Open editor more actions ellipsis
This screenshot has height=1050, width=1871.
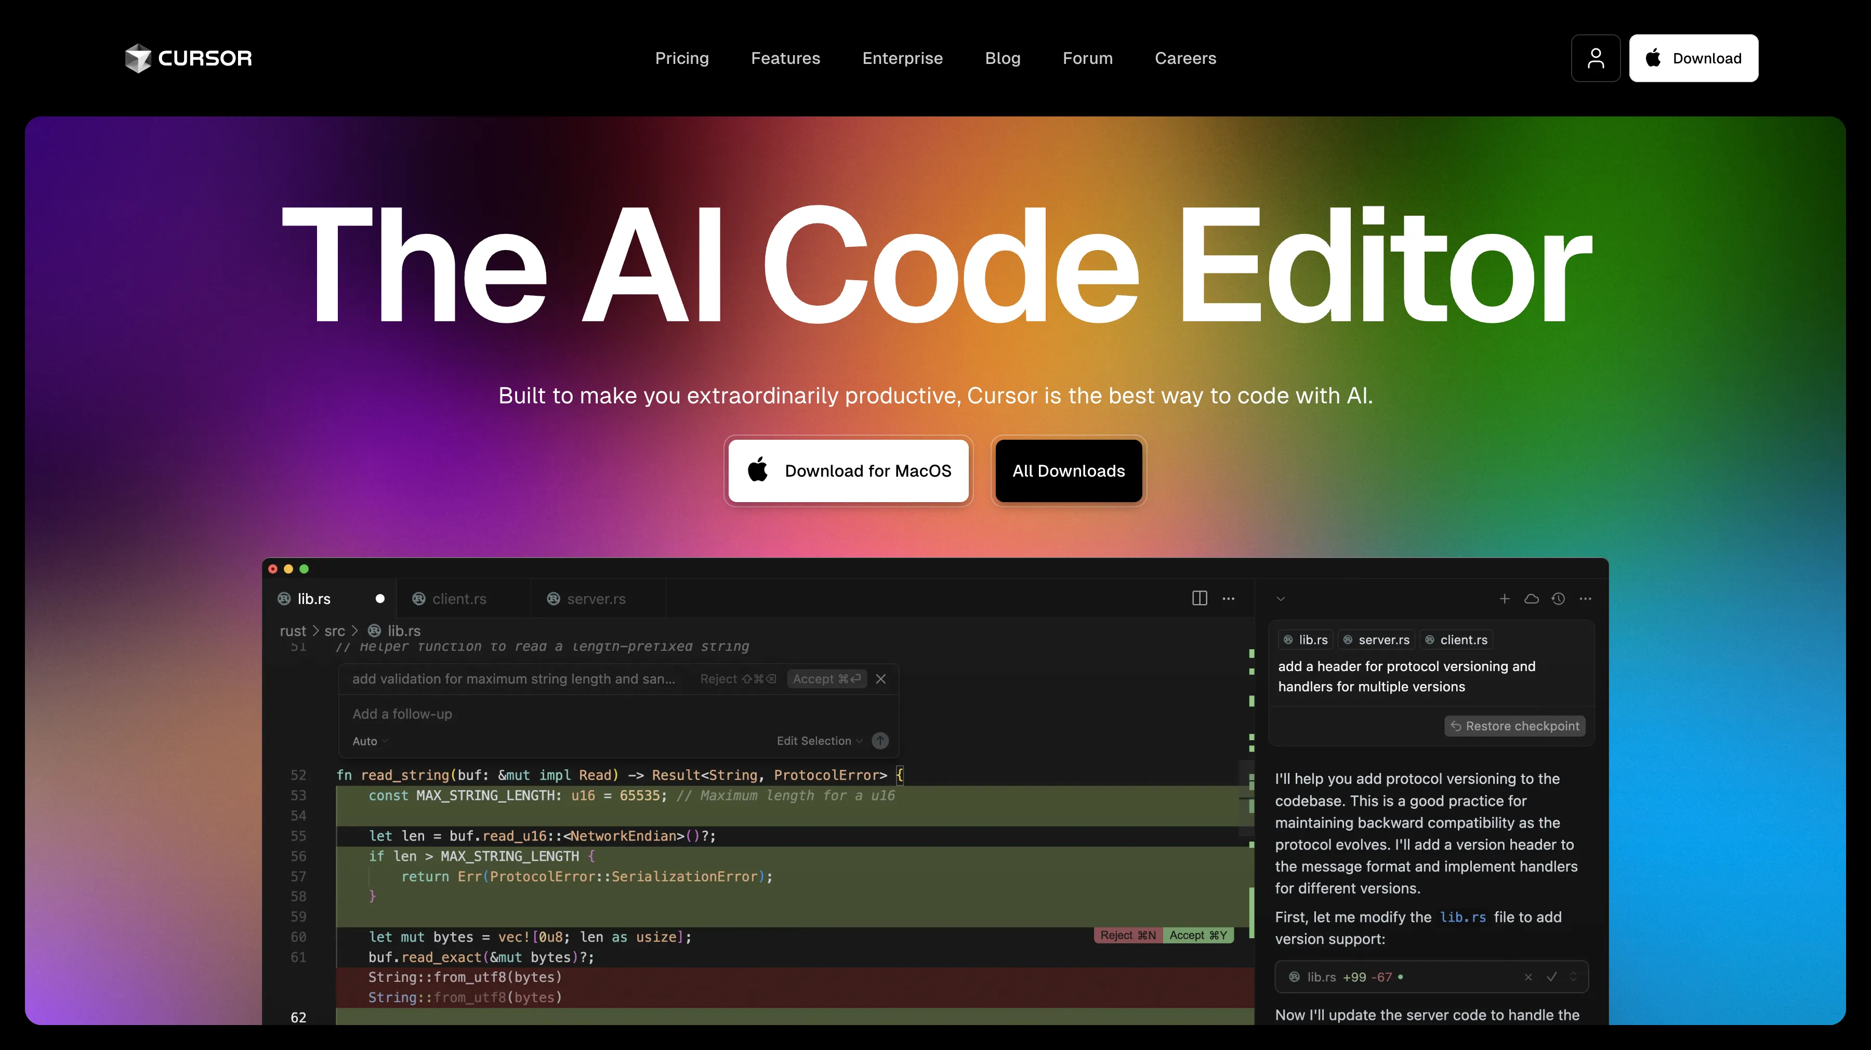(1228, 599)
